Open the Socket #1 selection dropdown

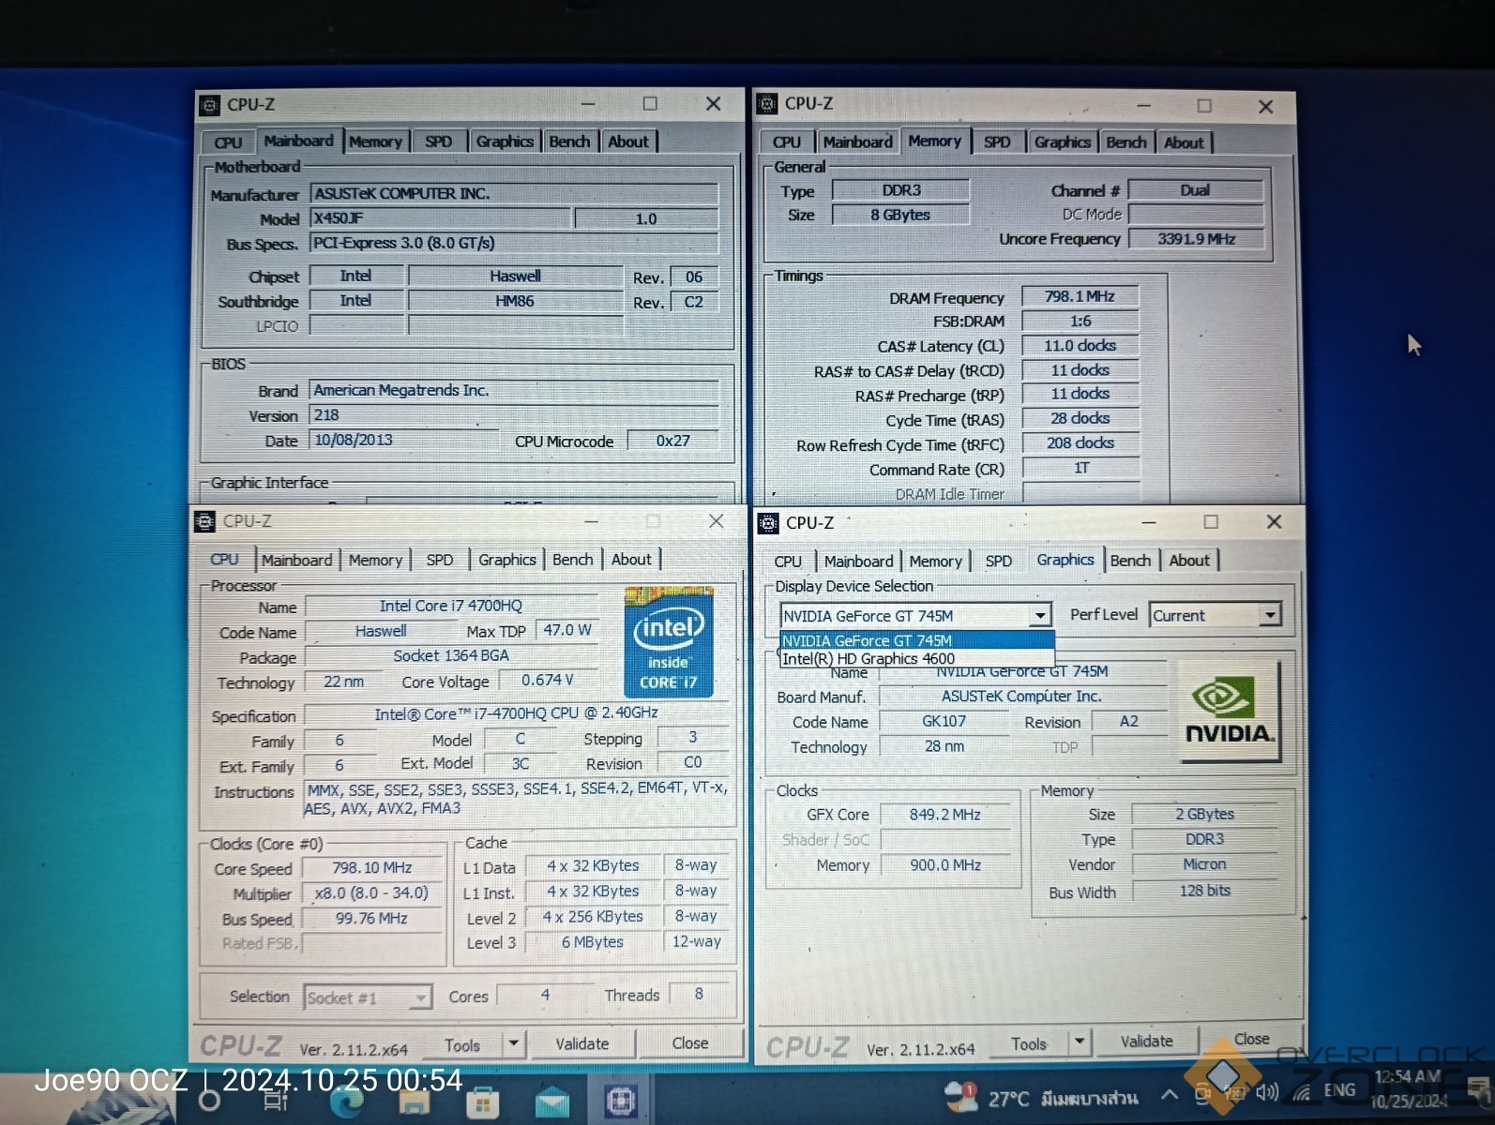coord(421,997)
